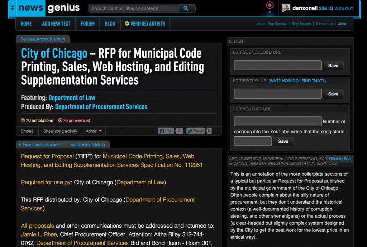The image size is (367, 247).
Task: Open the Jobs link
Action: [342, 24]
